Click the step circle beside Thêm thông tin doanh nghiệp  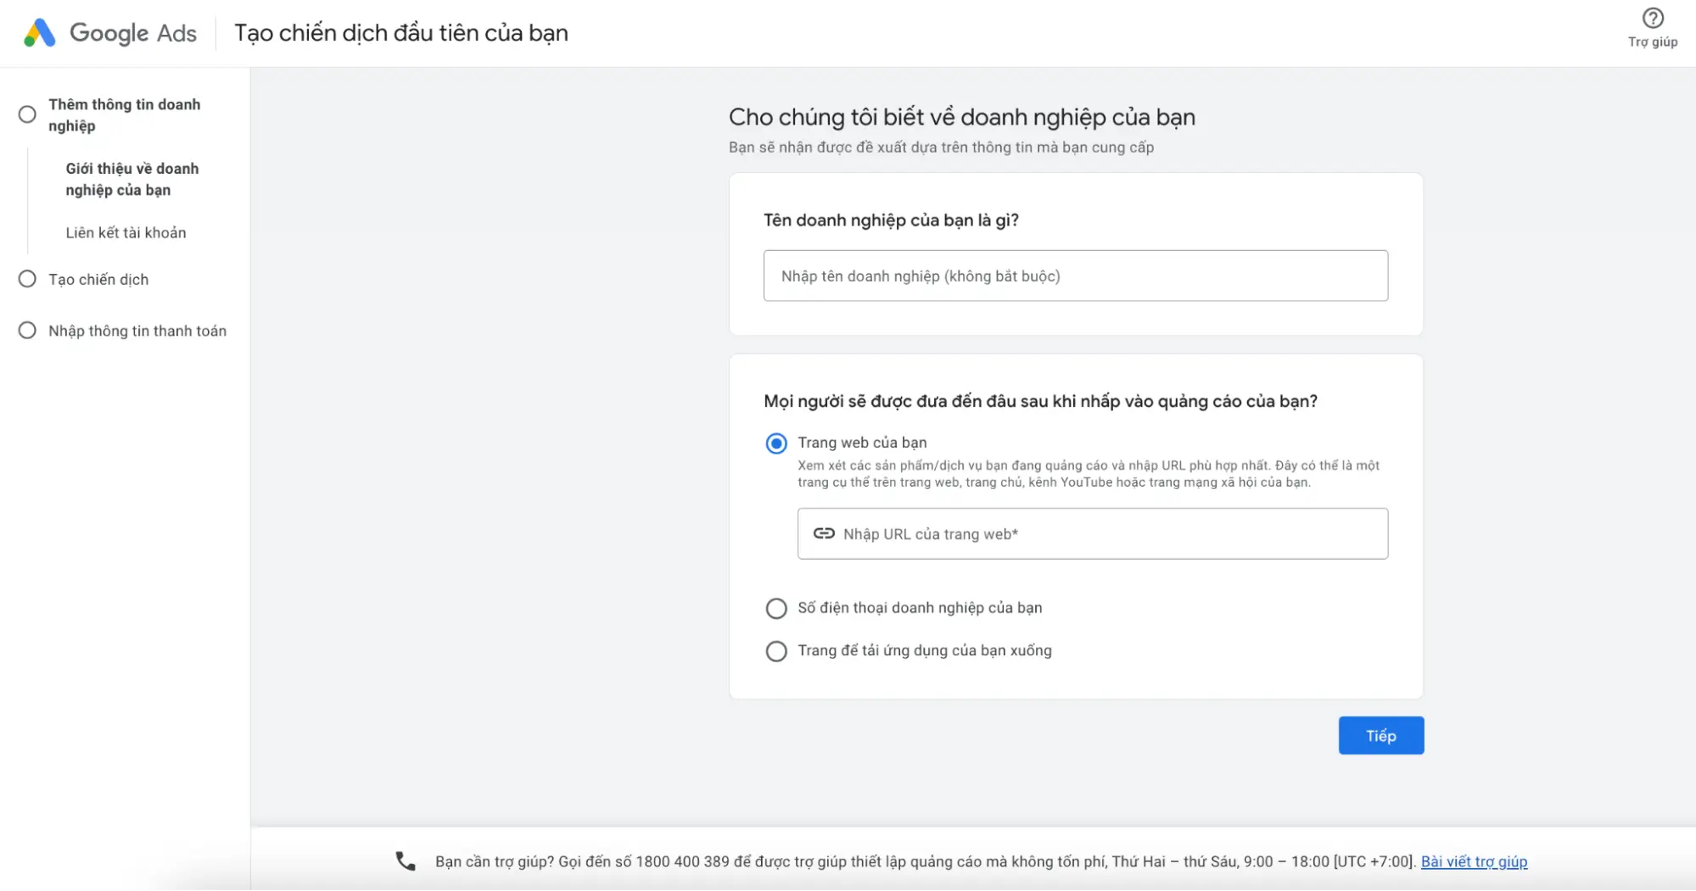(27, 114)
